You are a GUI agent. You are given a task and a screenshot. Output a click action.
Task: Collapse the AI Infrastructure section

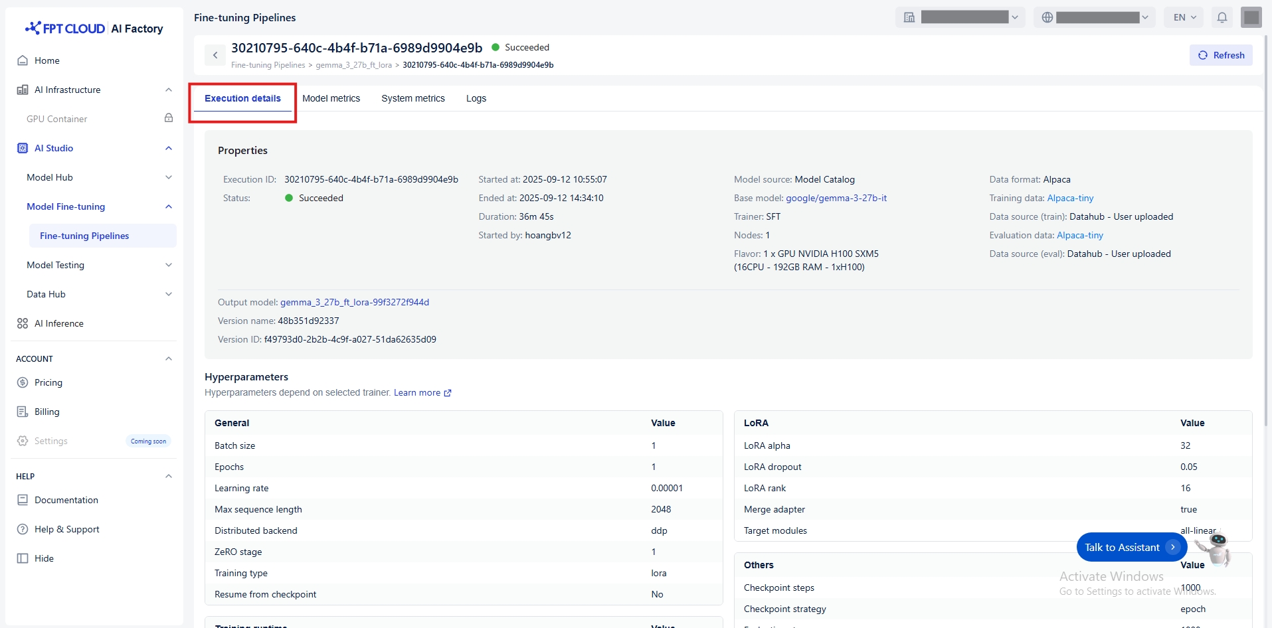(x=169, y=90)
